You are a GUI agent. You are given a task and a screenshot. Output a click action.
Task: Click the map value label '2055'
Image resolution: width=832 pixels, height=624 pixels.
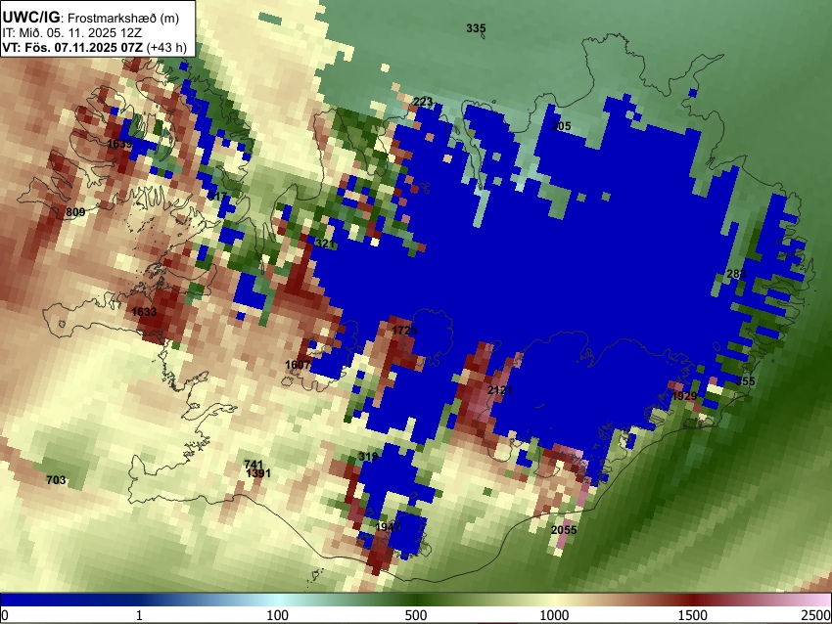564,530
